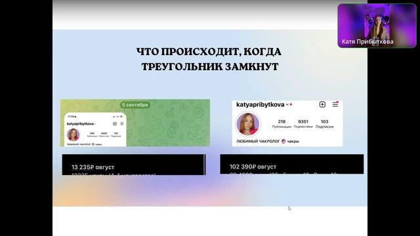The height and width of the screenshot is (236, 420).
Task: Click Катя Прибыткова speaker video tile
Action: [x=377, y=26]
